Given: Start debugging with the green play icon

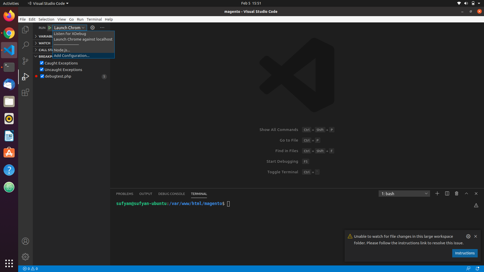Looking at the screenshot, I should pos(50,28).
